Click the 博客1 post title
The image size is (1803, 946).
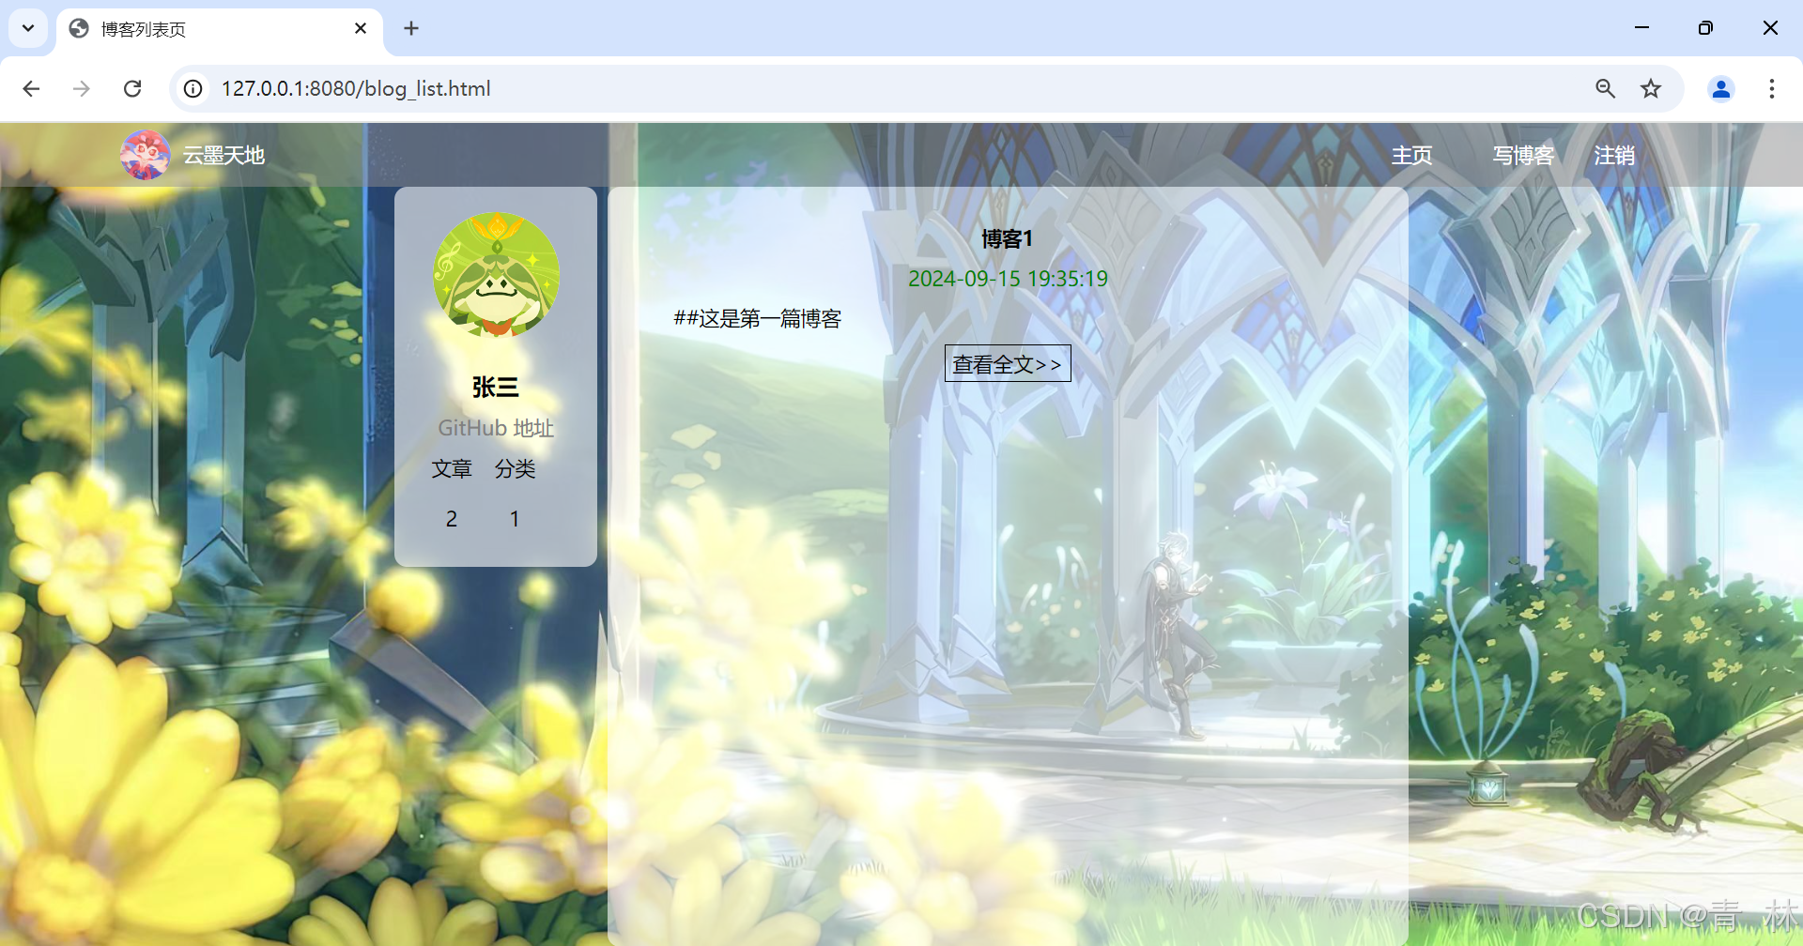coord(1007,239)
